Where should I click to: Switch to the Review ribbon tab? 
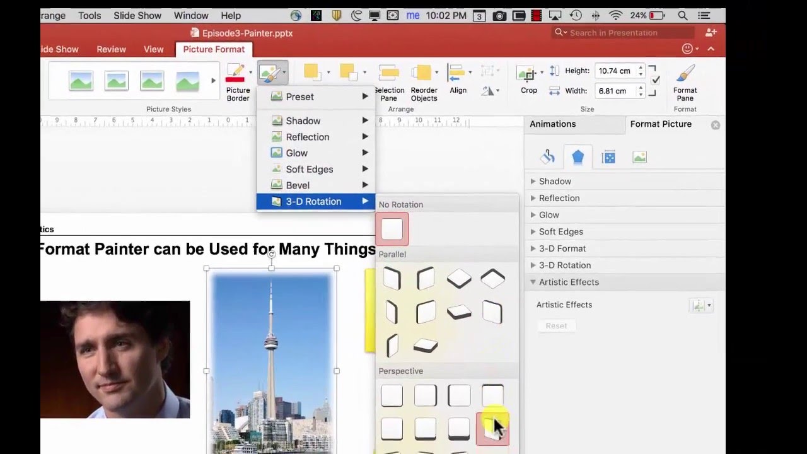click(111, 49)
